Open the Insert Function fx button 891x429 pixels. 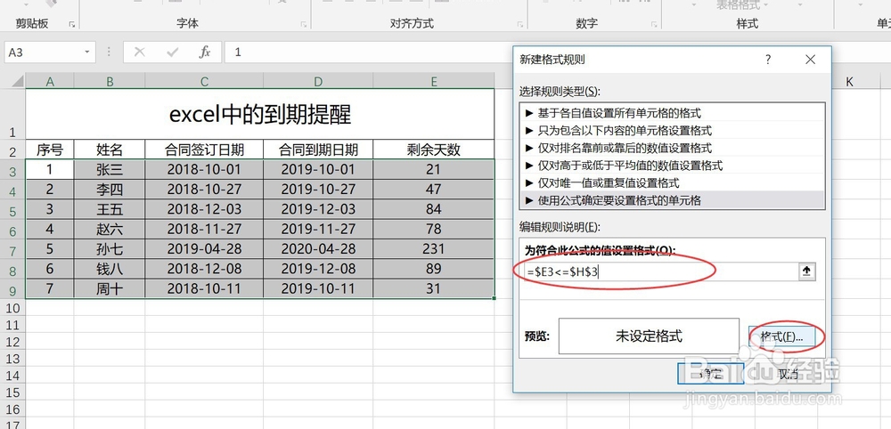pos(205,53)
